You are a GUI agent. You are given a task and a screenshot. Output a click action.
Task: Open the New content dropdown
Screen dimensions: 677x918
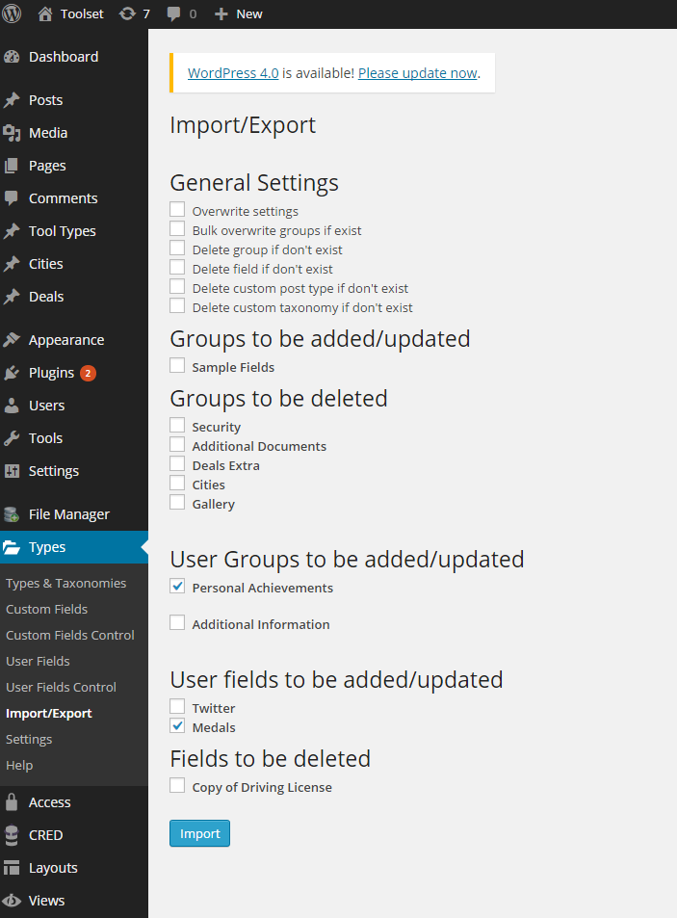[x=238, y=14]
